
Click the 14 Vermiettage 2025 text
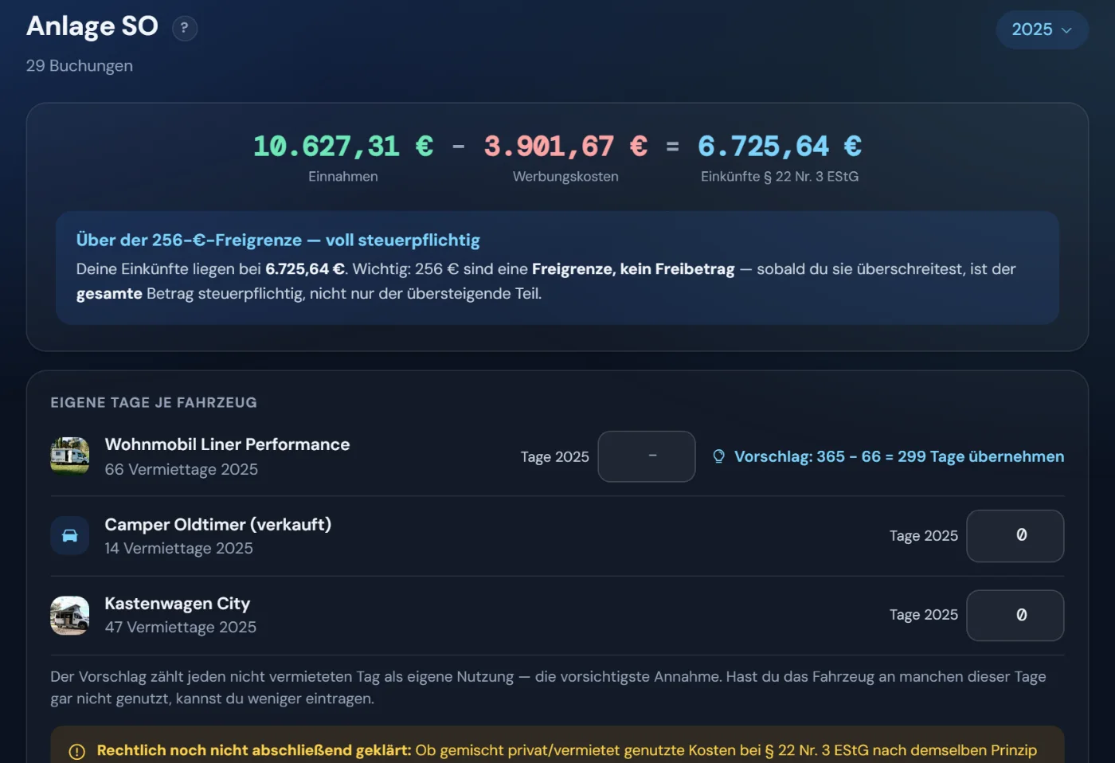pyautogui.click(x=179, y=549)
